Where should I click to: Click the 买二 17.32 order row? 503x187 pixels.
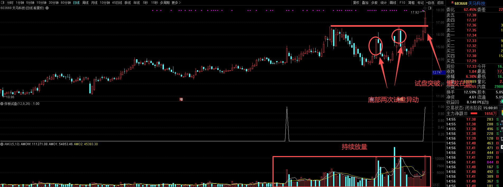[474, 46]
